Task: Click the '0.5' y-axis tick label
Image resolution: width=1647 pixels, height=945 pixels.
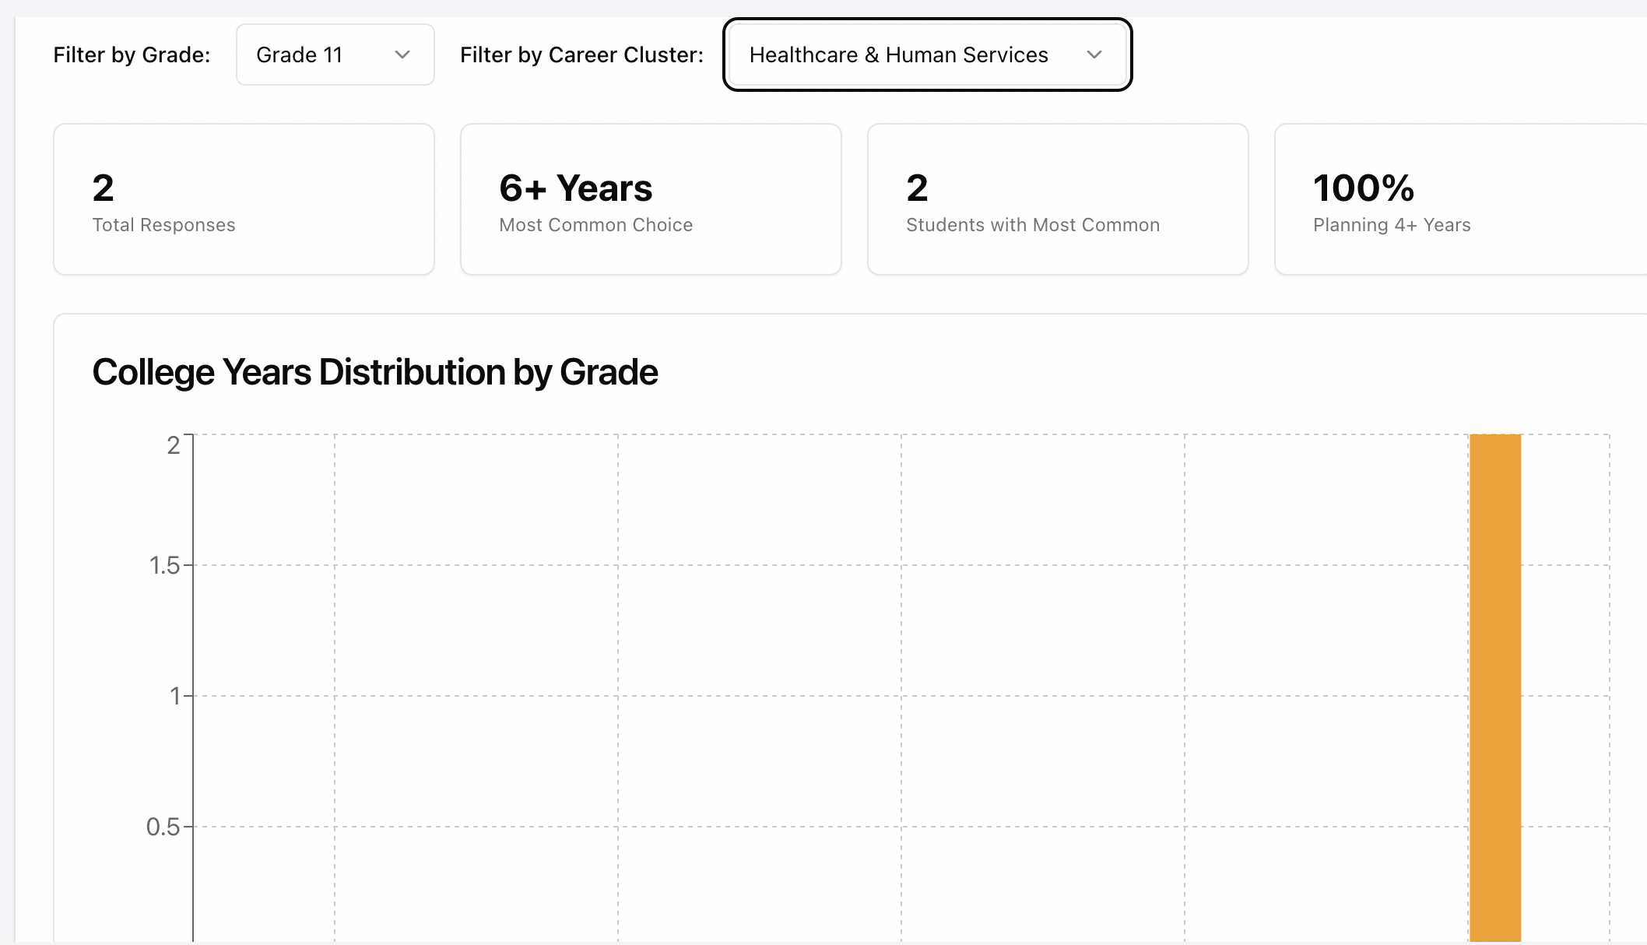Action: pos(163,827)
